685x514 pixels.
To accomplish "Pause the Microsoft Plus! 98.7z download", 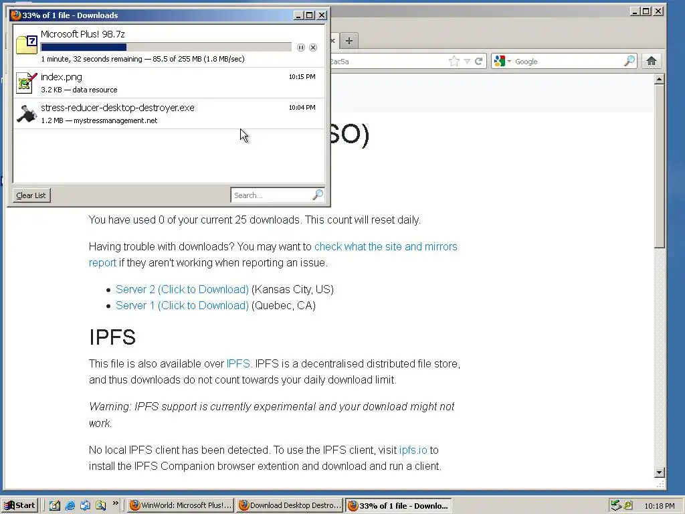I will coord(300,48).
